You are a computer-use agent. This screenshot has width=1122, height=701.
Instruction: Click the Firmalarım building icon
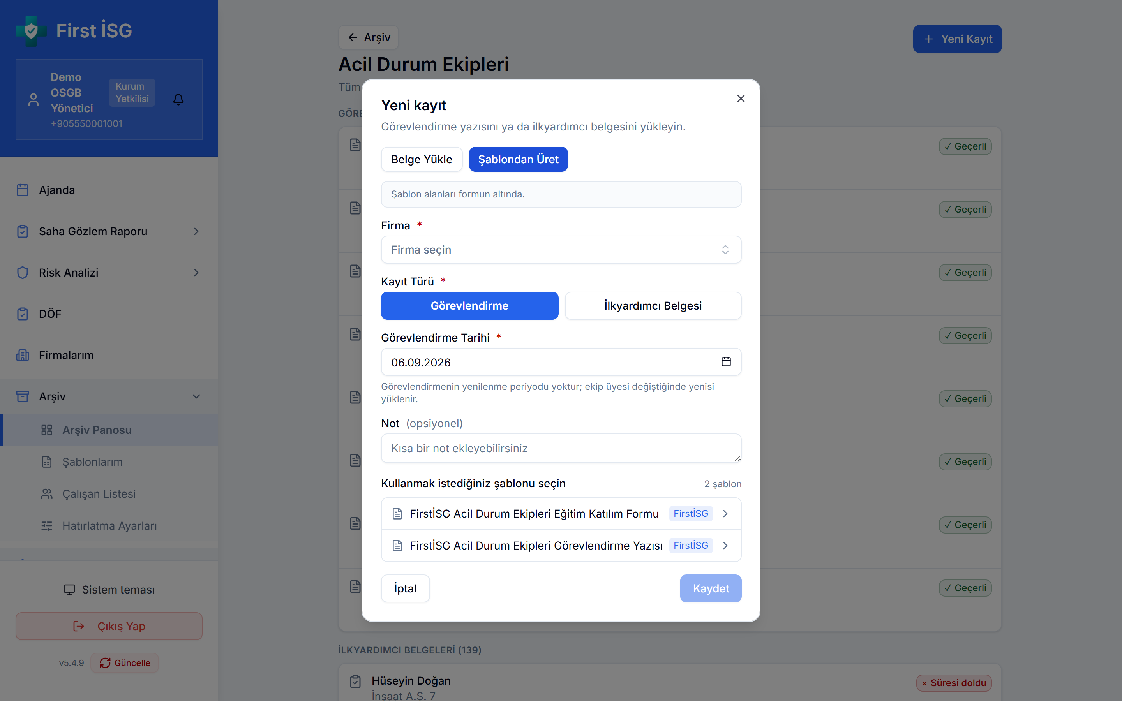23,355
